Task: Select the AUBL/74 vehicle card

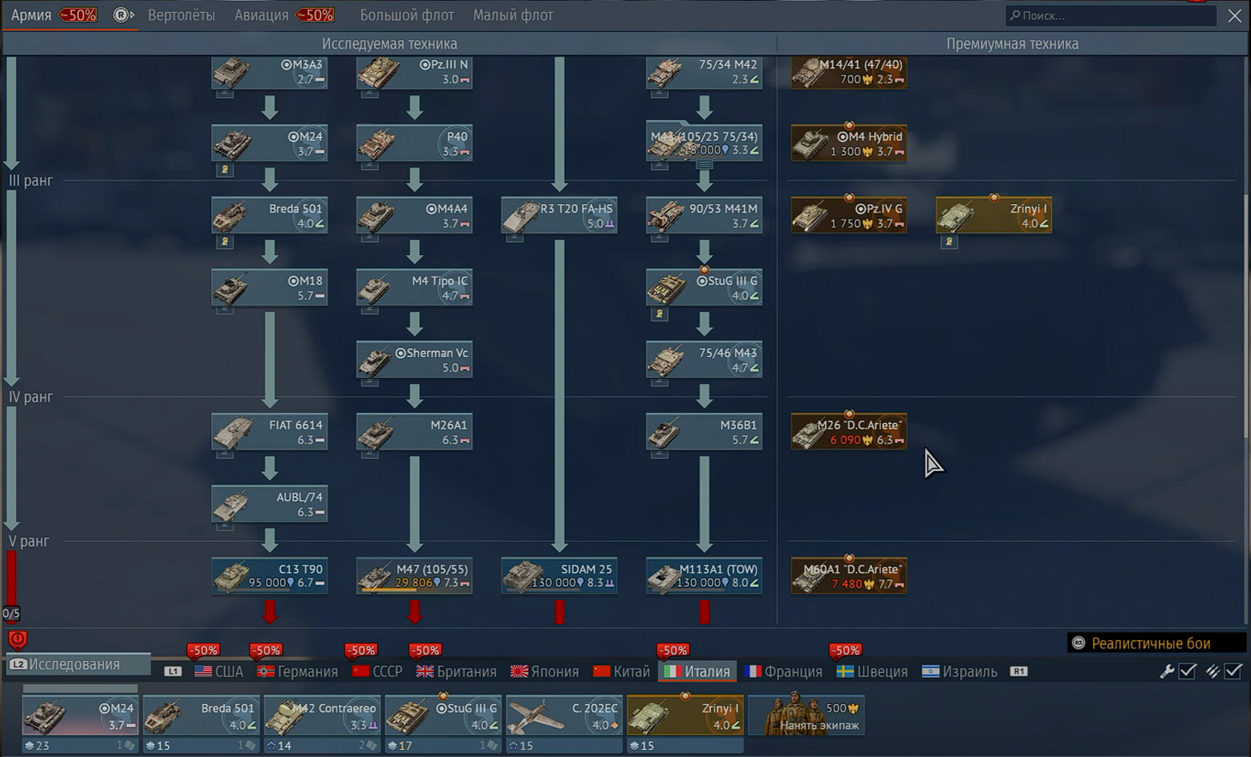Action: point(270,504)
